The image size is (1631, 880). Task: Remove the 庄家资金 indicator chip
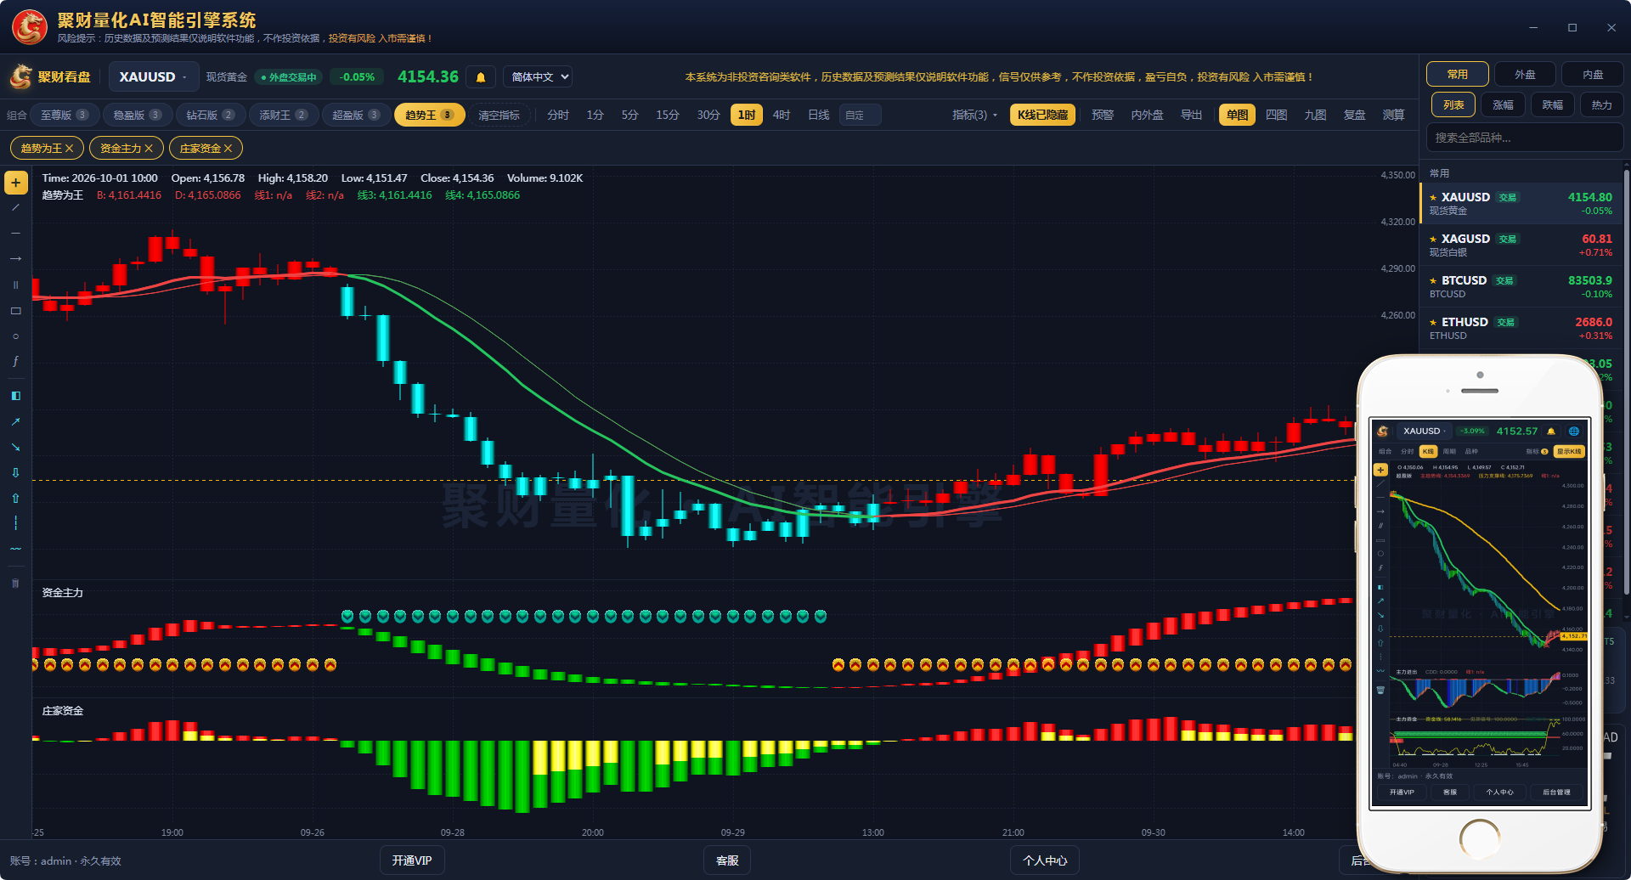pos(228,149)
